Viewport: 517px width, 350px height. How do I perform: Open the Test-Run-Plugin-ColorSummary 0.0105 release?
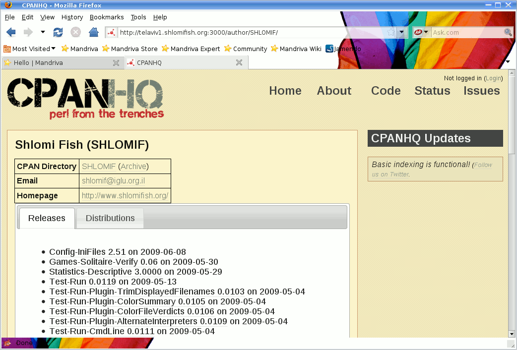[128, 301]
